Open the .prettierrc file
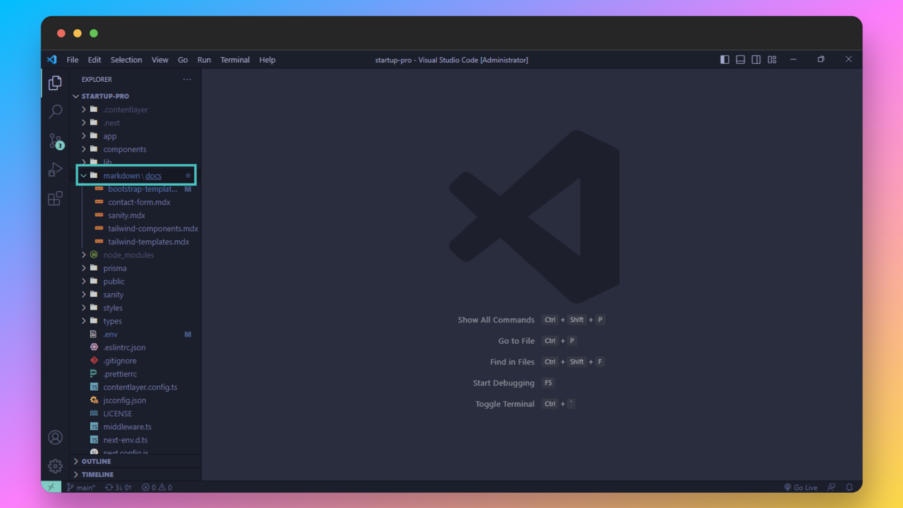 pyautogui.click(x=135, y=374)
